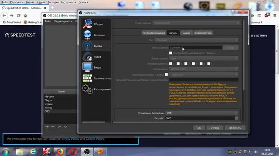Switch to the Streaming (Потоковое вещание) tab
Image resolution: width=279 pixels, height=156 pixels.
[x=154, y=33]
